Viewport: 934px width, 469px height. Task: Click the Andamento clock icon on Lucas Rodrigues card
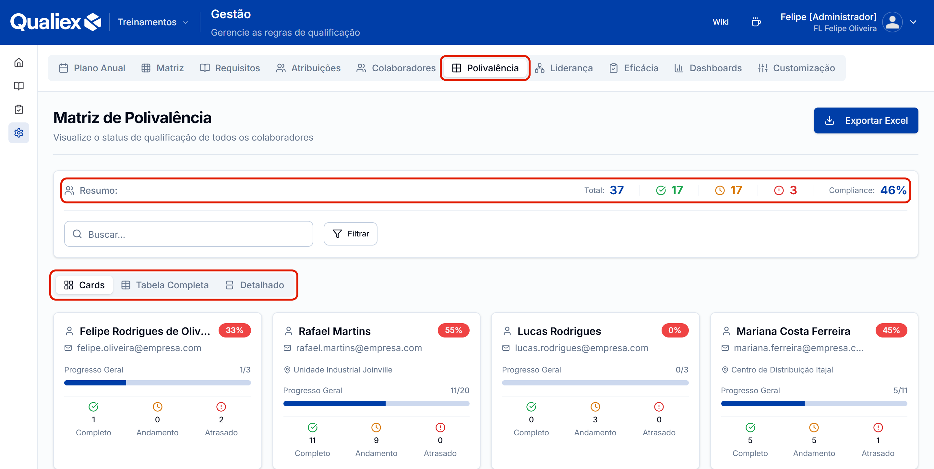[595, 407]
